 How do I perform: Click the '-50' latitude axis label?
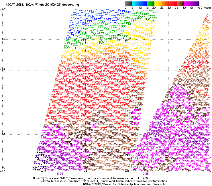coord(3,168)
